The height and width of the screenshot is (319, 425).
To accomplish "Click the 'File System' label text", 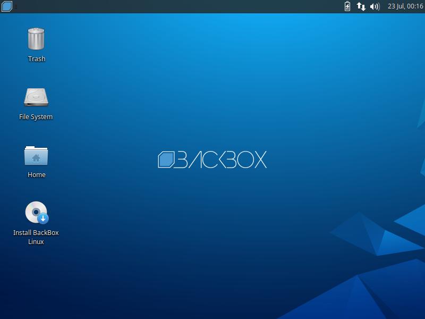I will tap(36, 117).
